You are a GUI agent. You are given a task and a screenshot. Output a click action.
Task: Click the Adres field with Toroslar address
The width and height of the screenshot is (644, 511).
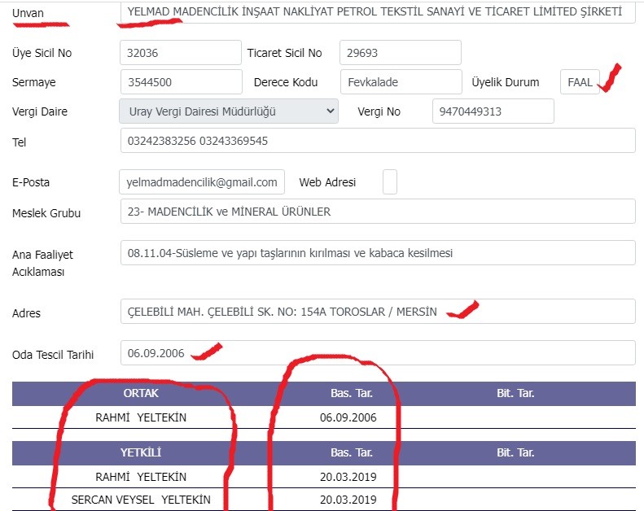tap(378, 312)
